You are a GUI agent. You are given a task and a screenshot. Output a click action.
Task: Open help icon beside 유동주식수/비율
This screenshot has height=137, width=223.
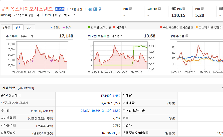[x=147, y=133]
